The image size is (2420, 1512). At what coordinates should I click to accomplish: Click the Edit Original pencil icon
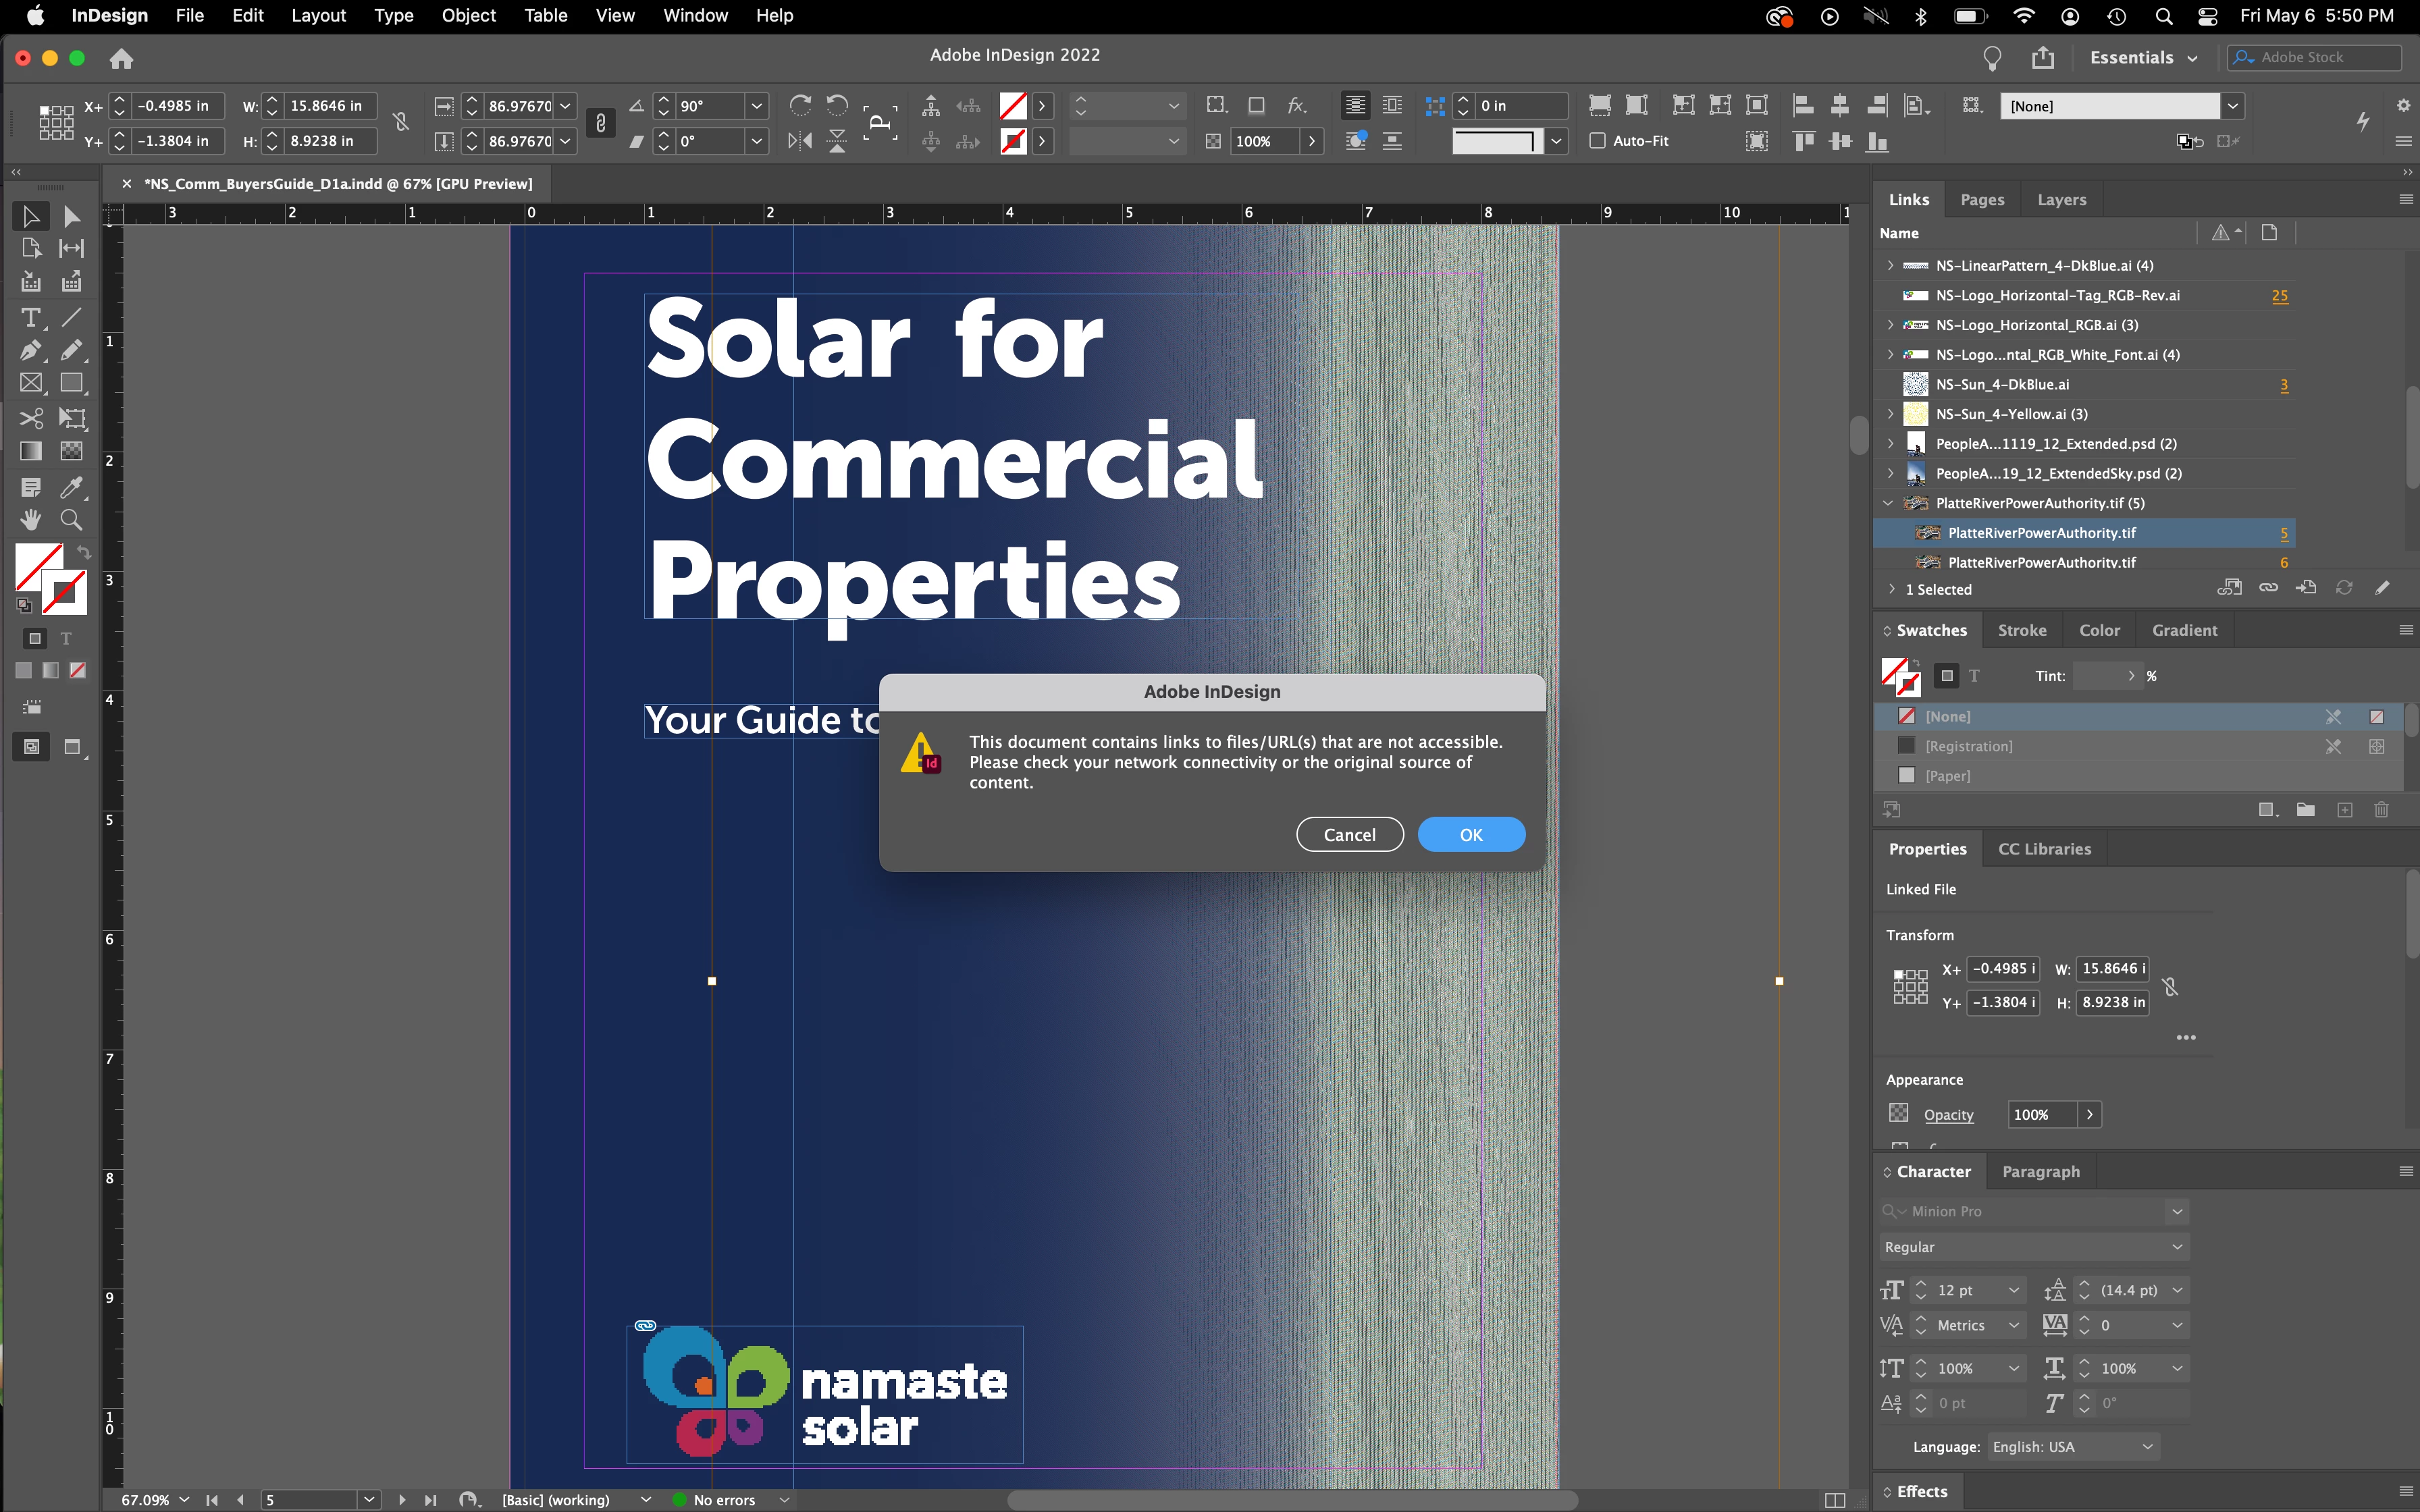coord(2382,588)
